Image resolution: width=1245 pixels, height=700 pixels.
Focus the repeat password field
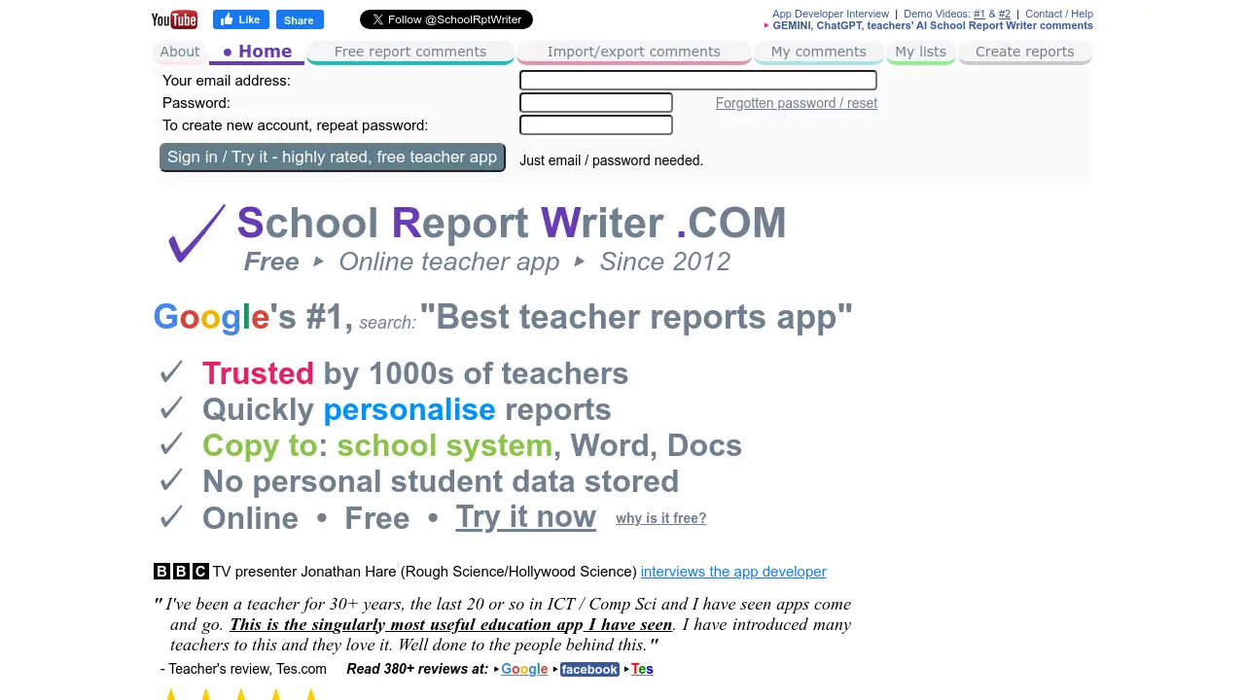[596, 125]
